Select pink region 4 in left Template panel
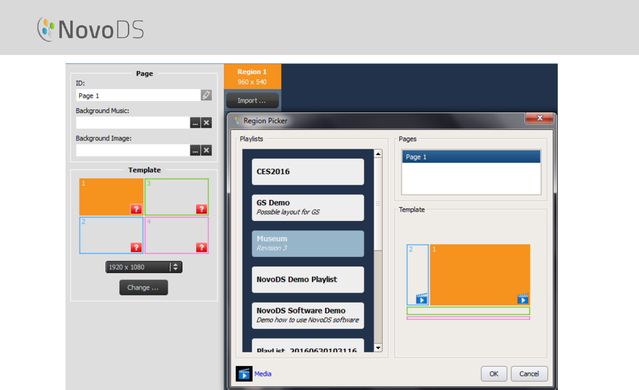Image resolution: width=639 pixels, height=390 pixels. pos(177,235)
